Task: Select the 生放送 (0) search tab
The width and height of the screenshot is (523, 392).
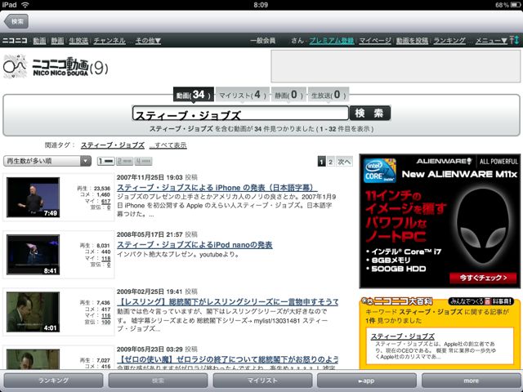Action: tap(329, 95)
